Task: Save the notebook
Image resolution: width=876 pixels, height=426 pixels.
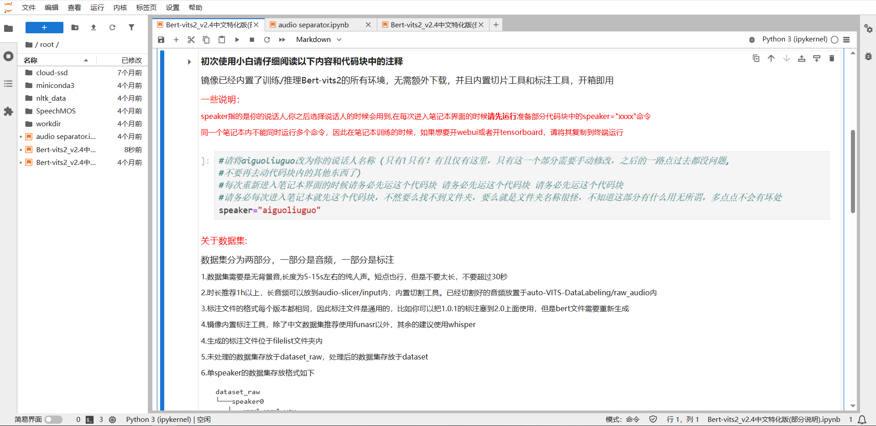Action: coord(161,40)
